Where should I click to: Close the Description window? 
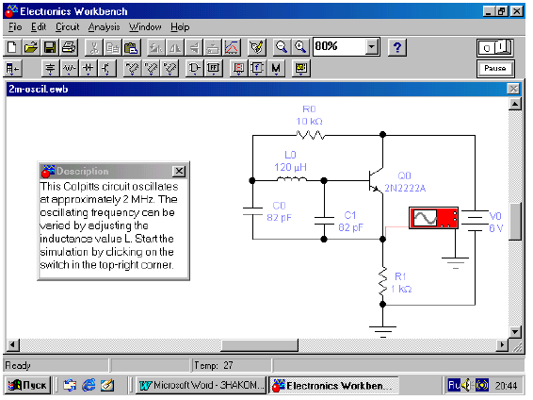coord(179,172)
